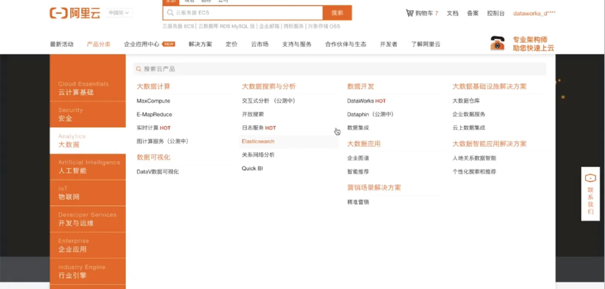
Task: Open the 企业图谱 link
Action: click(358, 158)
